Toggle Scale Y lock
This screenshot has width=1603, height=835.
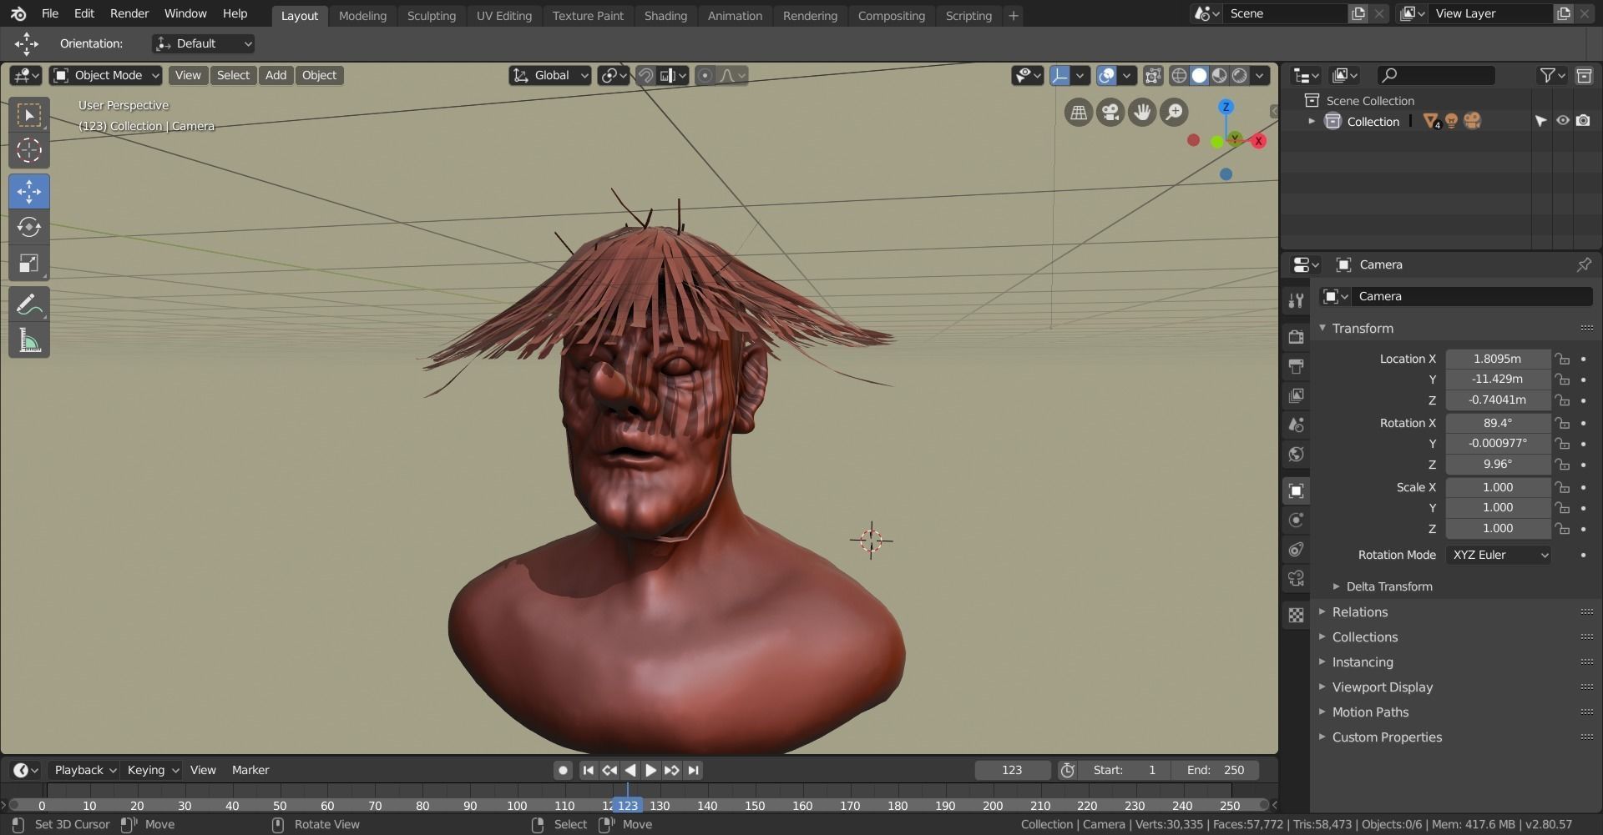pyautogui.click(x=1562, y=508)
